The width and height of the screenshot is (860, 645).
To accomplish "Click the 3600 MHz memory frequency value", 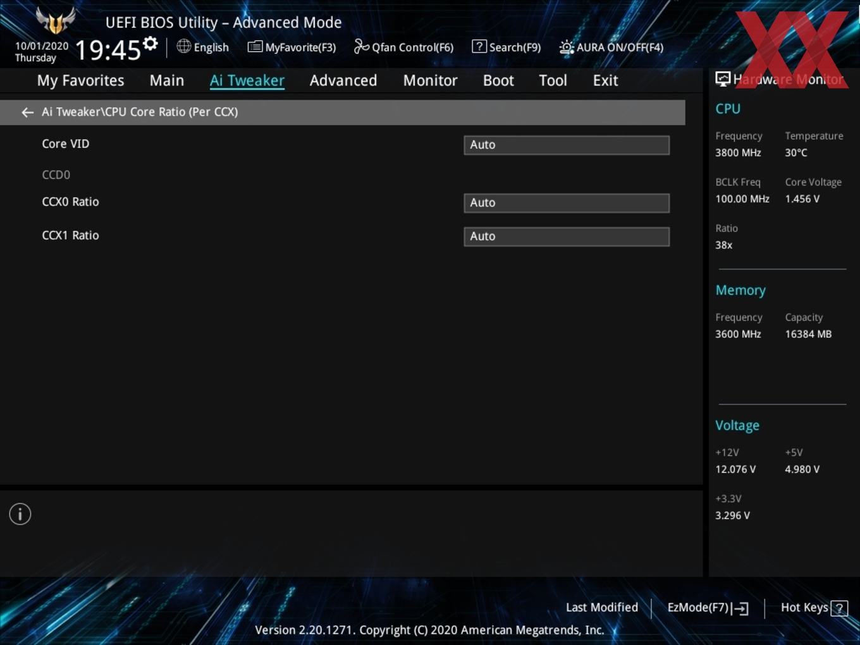I will 738,334.
